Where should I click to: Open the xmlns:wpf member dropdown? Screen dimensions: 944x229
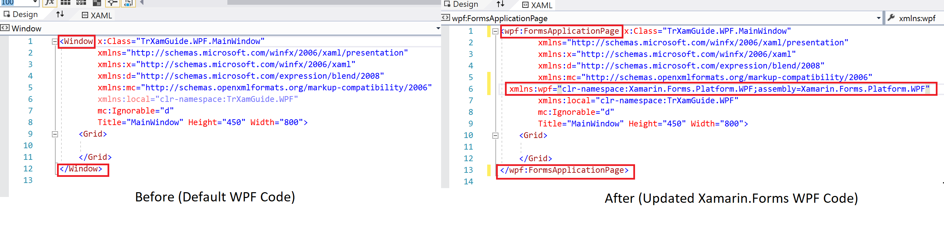pos(915,18)
